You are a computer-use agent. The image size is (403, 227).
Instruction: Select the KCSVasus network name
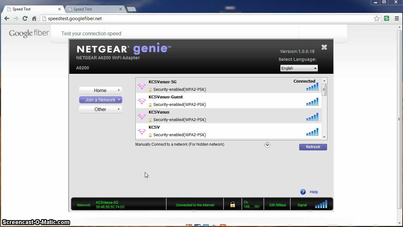(159, 112)
